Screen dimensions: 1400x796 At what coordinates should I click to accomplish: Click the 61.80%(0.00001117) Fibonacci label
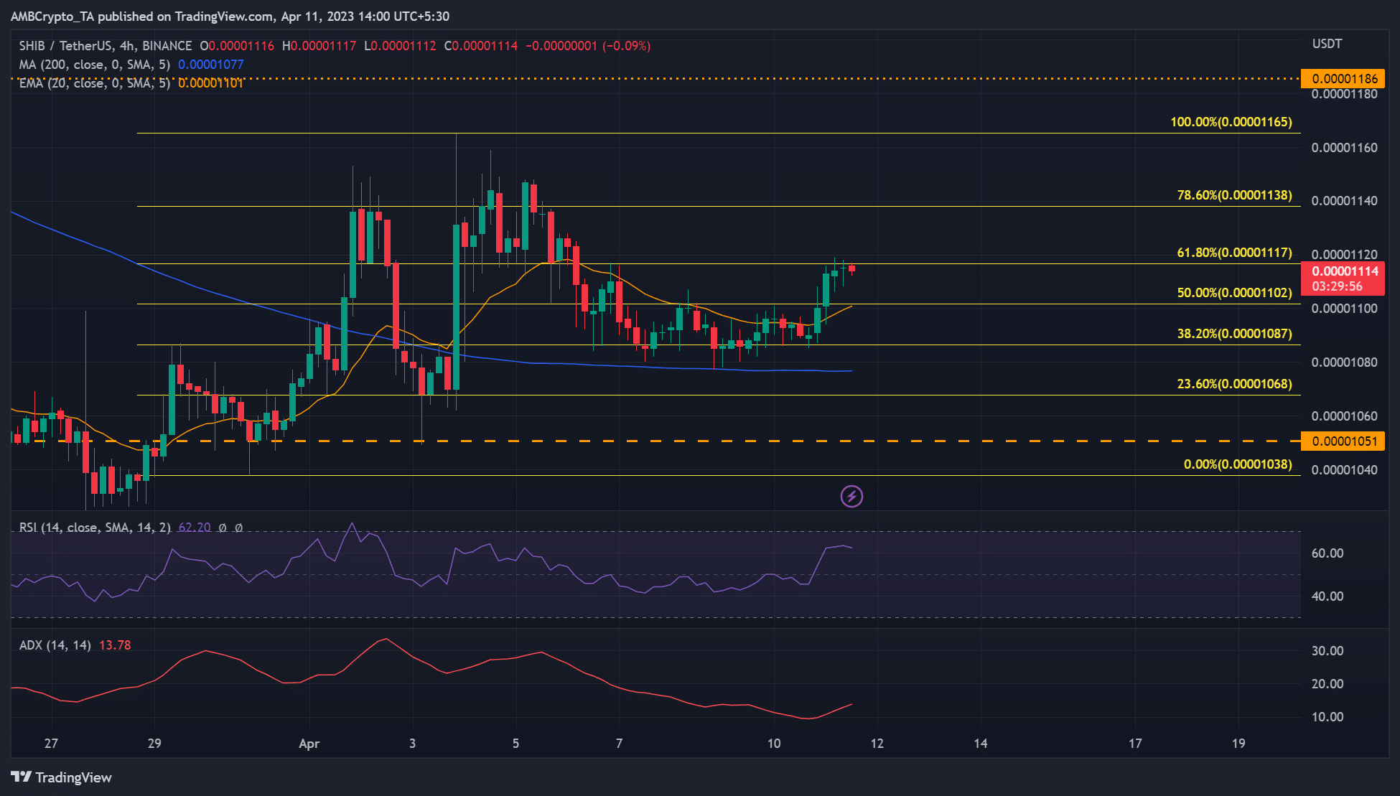click(x=1235, y=253)
